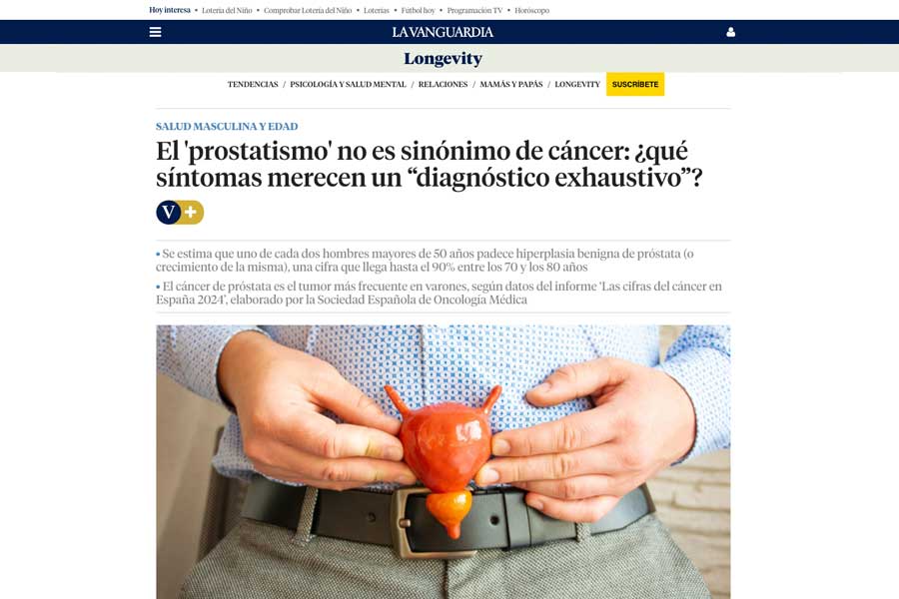Click the article photo of bladder model
Viewport: 899px width, 599px height.
444,462
